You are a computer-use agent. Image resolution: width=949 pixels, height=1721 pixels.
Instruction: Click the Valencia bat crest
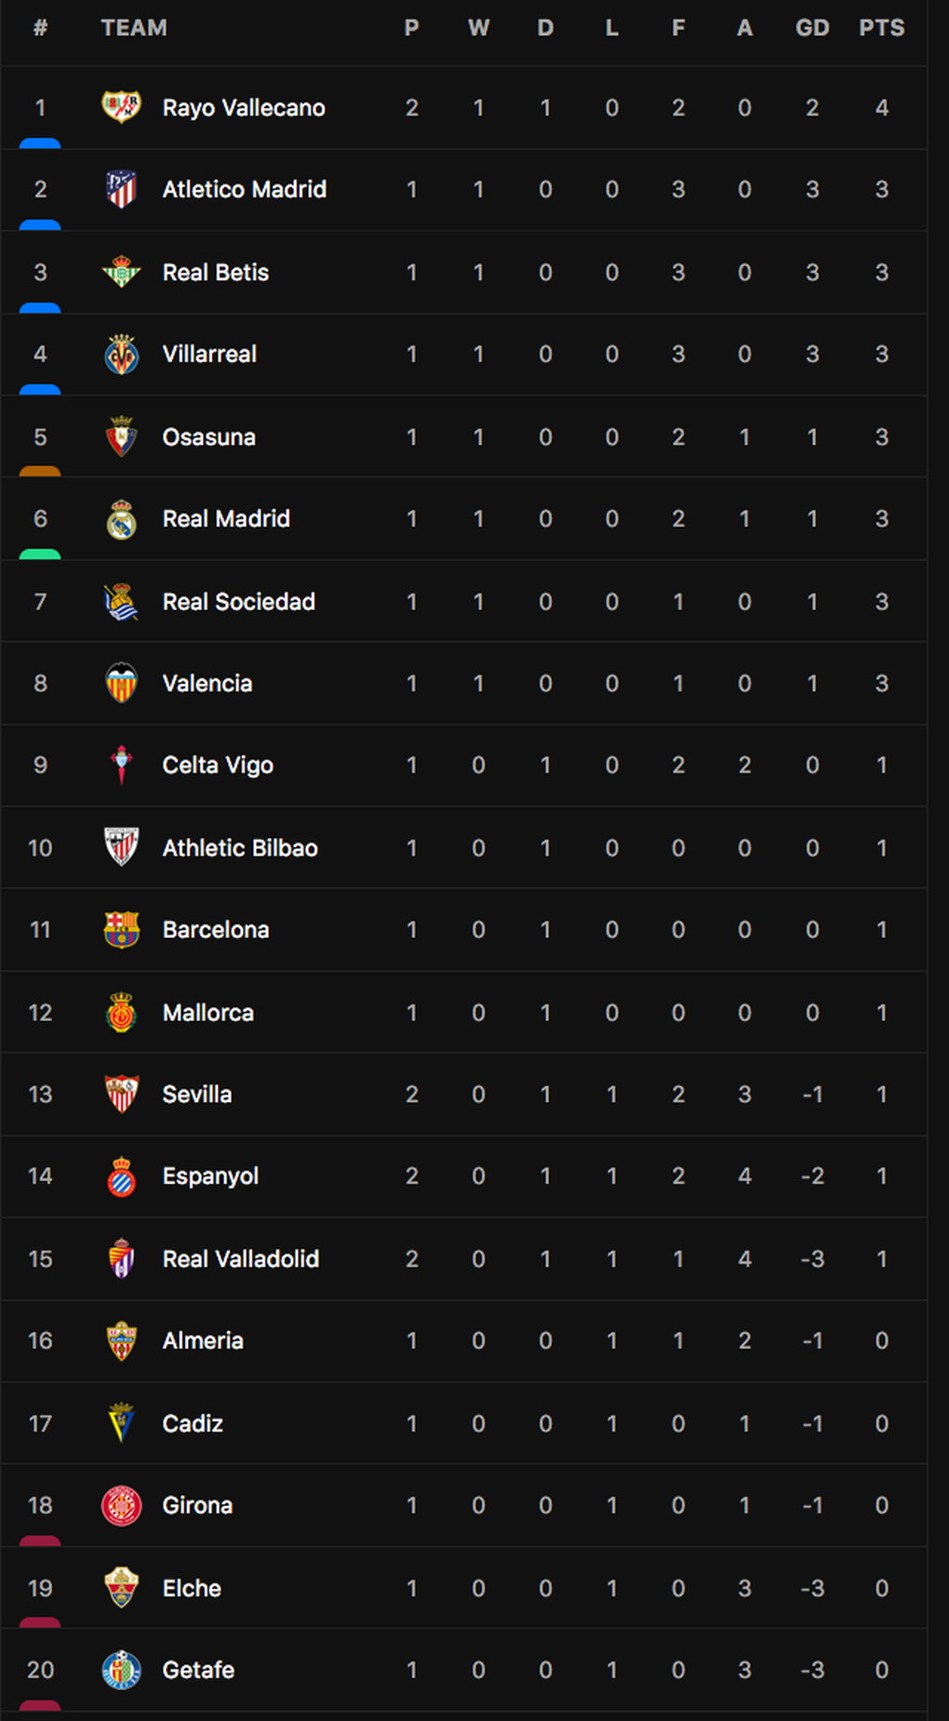pos(121,683)
